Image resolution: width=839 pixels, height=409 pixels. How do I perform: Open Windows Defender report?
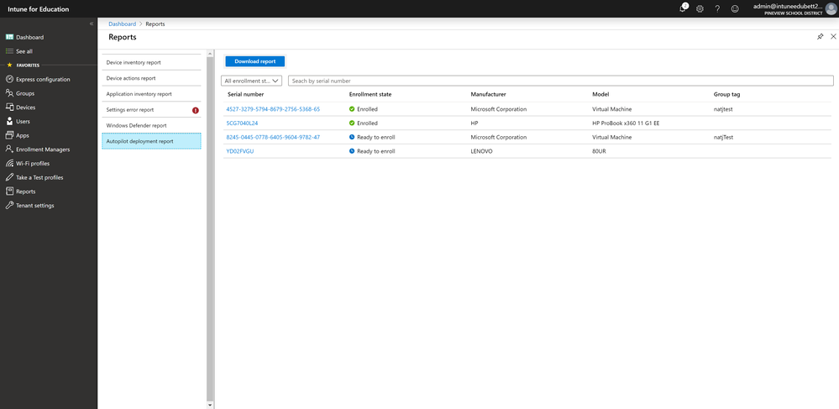pos(151,125)
